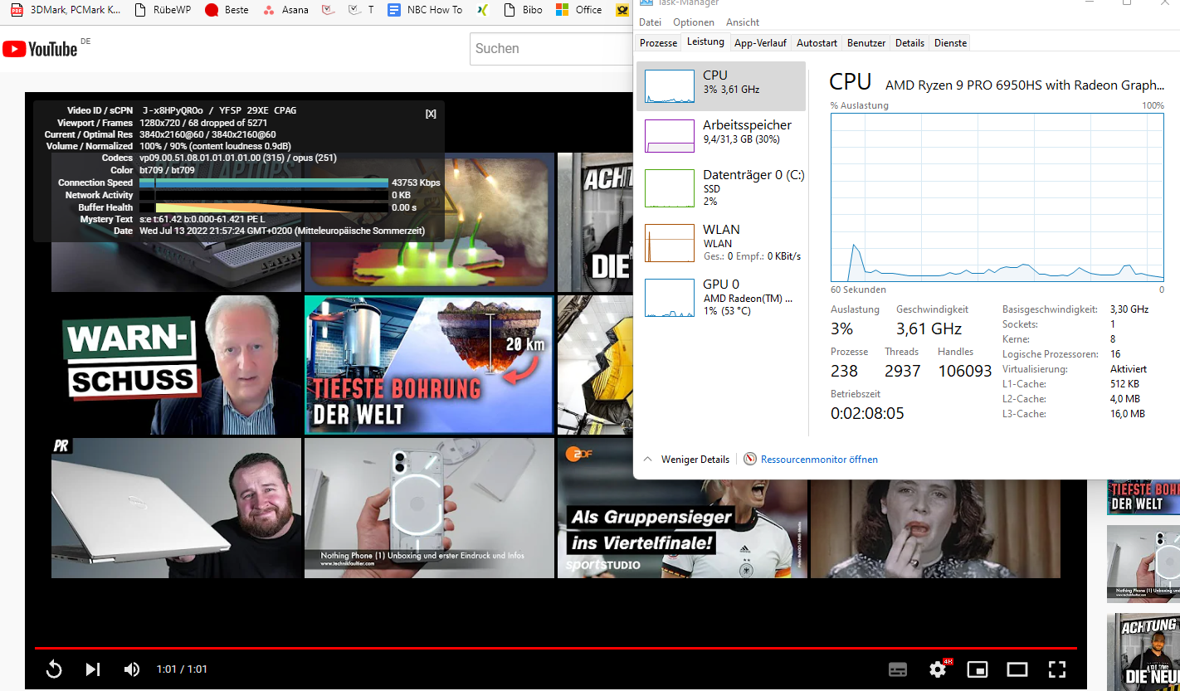This screenshot has width=1180, height=691.
Task: Open 3DMark, PCMark bookmark
Action: (x=66, y=10)
